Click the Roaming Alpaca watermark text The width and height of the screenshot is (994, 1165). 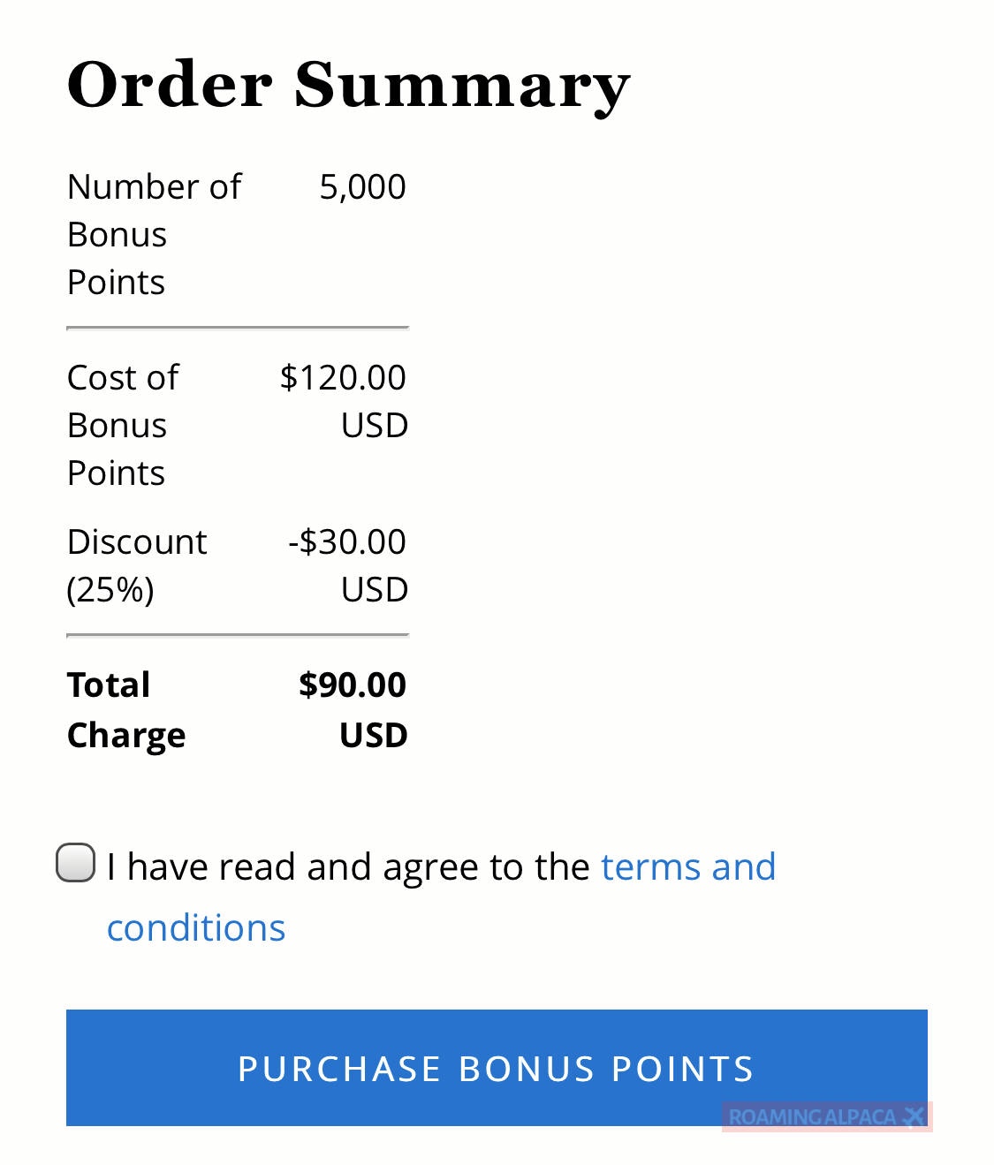click(x=811, y=1117)
